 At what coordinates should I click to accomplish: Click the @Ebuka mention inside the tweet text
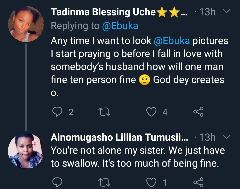pyautogui.click(x=171, y=41)
